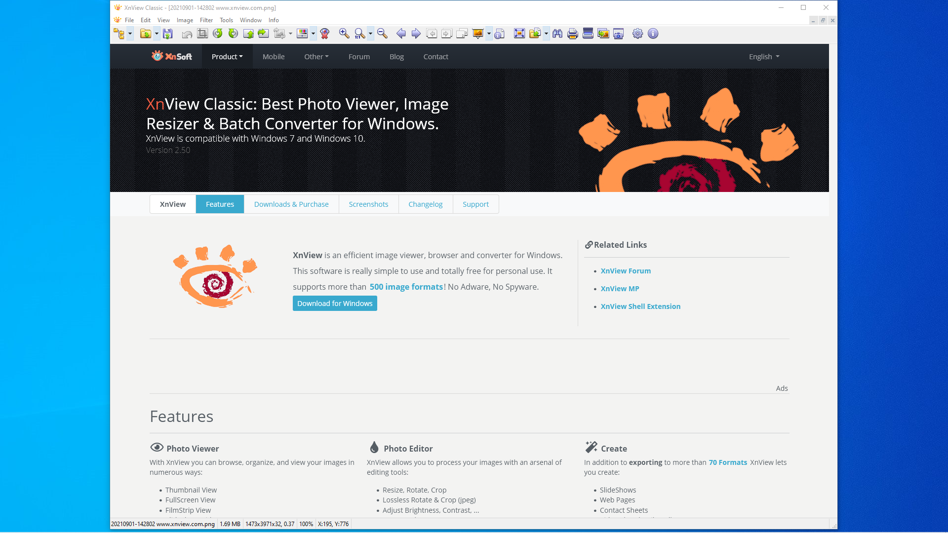Viewport: 948px width, 533px height.
Task: Click the XnView Shell Extension link
Action: (x=640, y=306)
